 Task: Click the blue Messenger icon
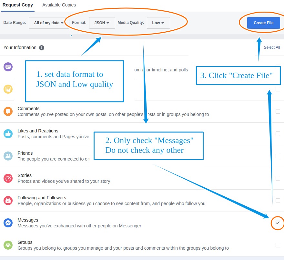[8, 223]
